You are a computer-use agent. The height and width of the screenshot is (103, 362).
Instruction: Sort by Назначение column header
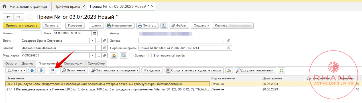(108, 78)
